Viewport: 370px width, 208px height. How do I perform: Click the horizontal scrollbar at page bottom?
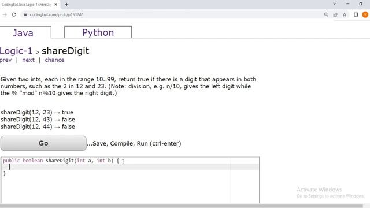pyautogui.click(x=181, y=206)
